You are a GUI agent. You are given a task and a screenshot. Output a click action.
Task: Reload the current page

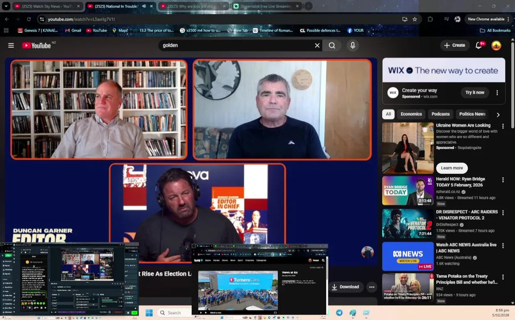click(28, 20)
